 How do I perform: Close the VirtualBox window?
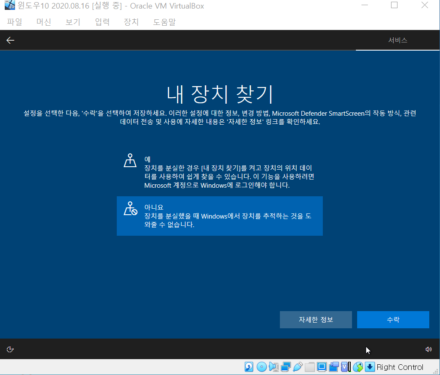[x=425, y=5]
